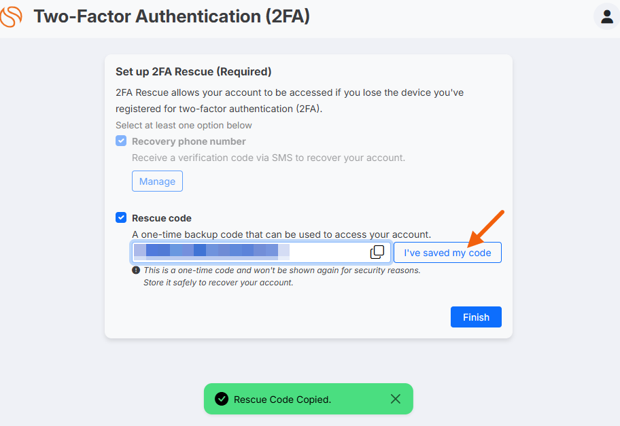620x426 pixels.
Task: Toggle the Recovery phone number checkbox
Action: click(x=121, y=141)
